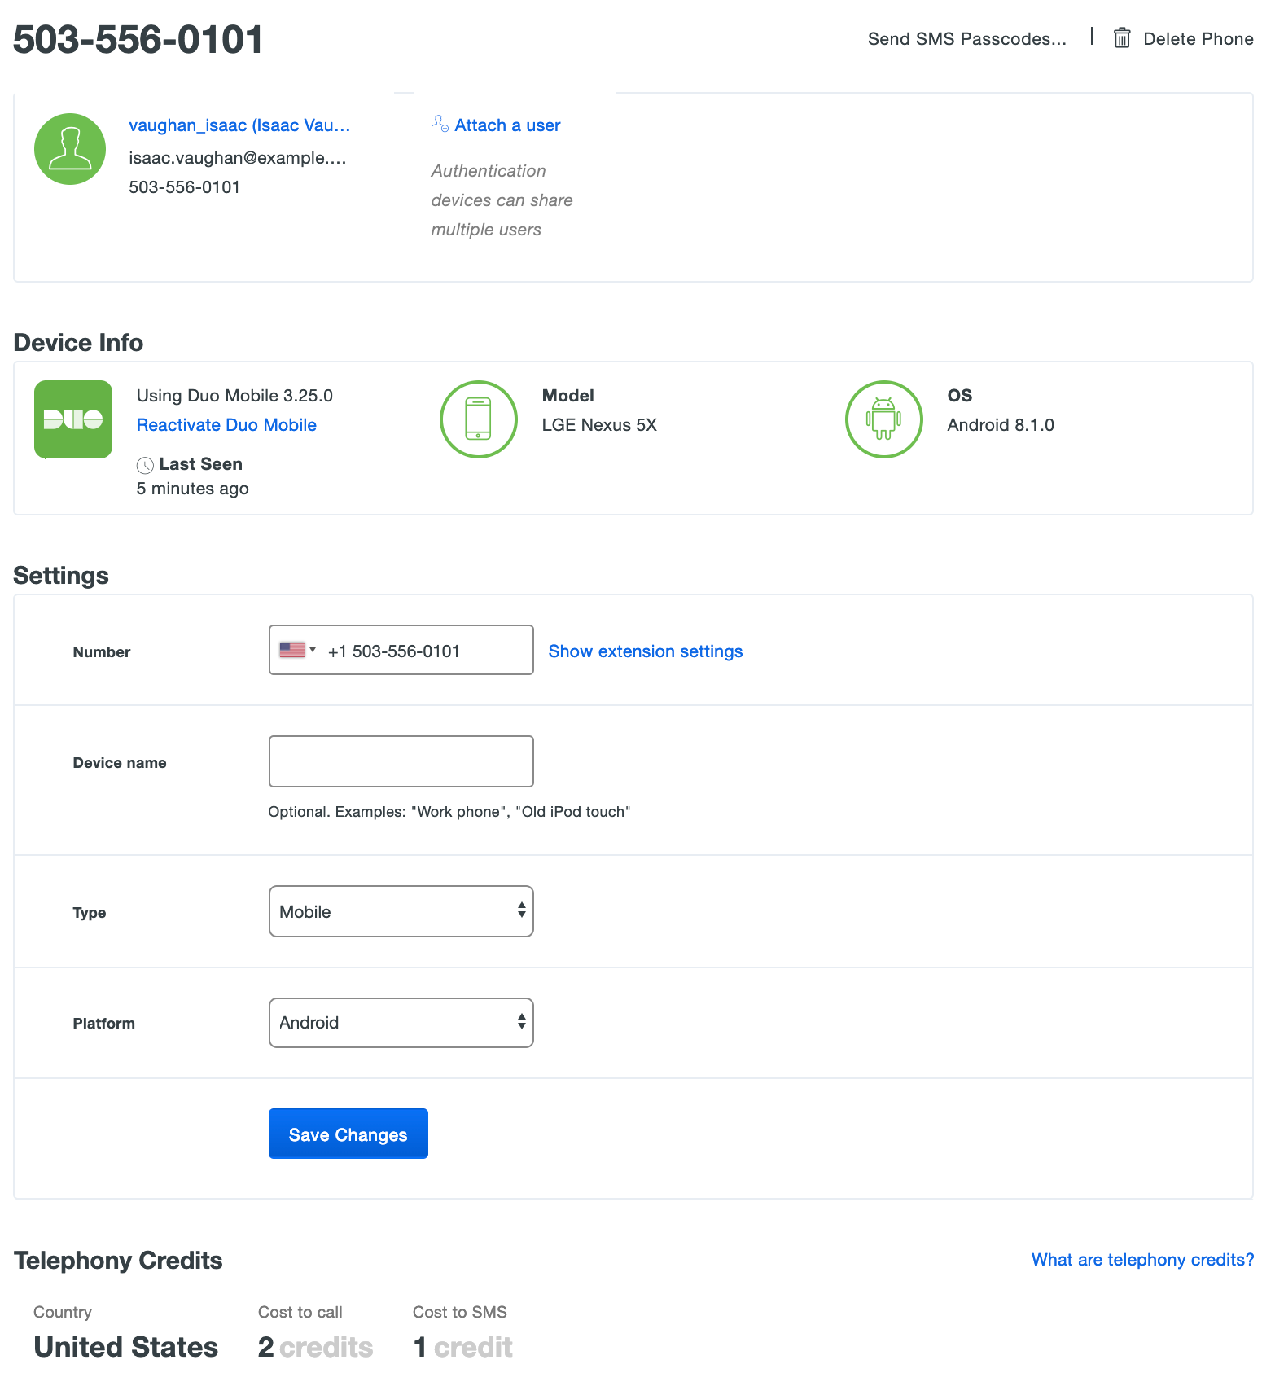Click the phone model icon
This screenshot has width=1262, height=1373.
point(479,419)
